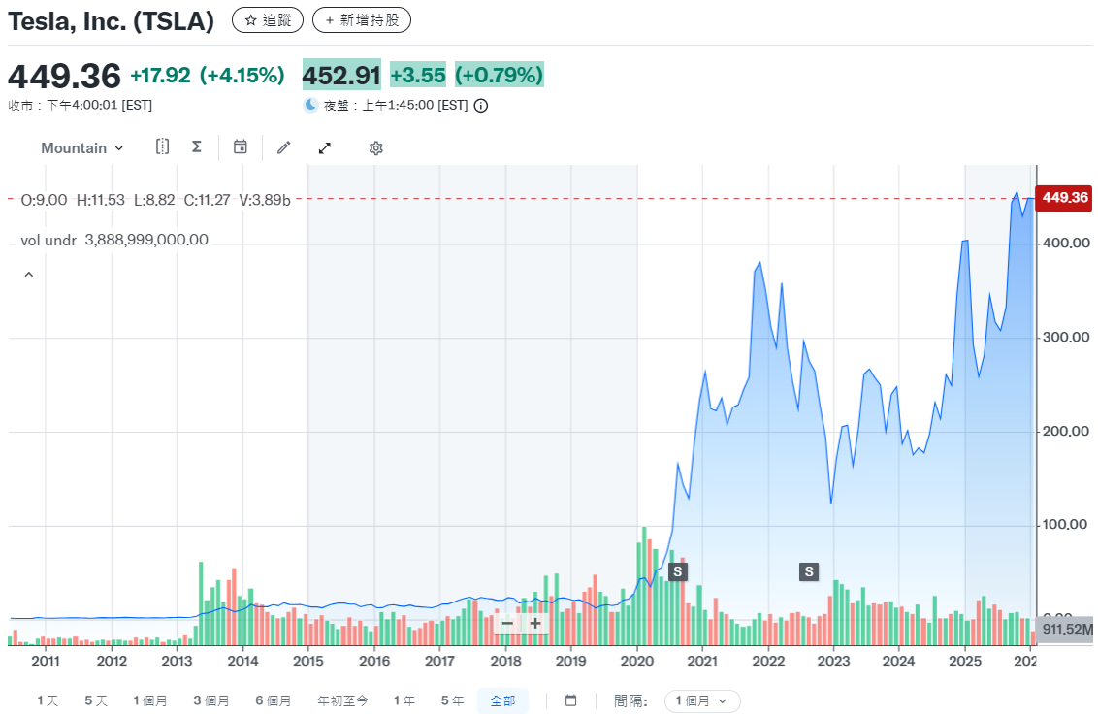This screenshot has height=716, width=1098.
Task: Open the Mountain chart type dropdown
Action: point(82,148)
